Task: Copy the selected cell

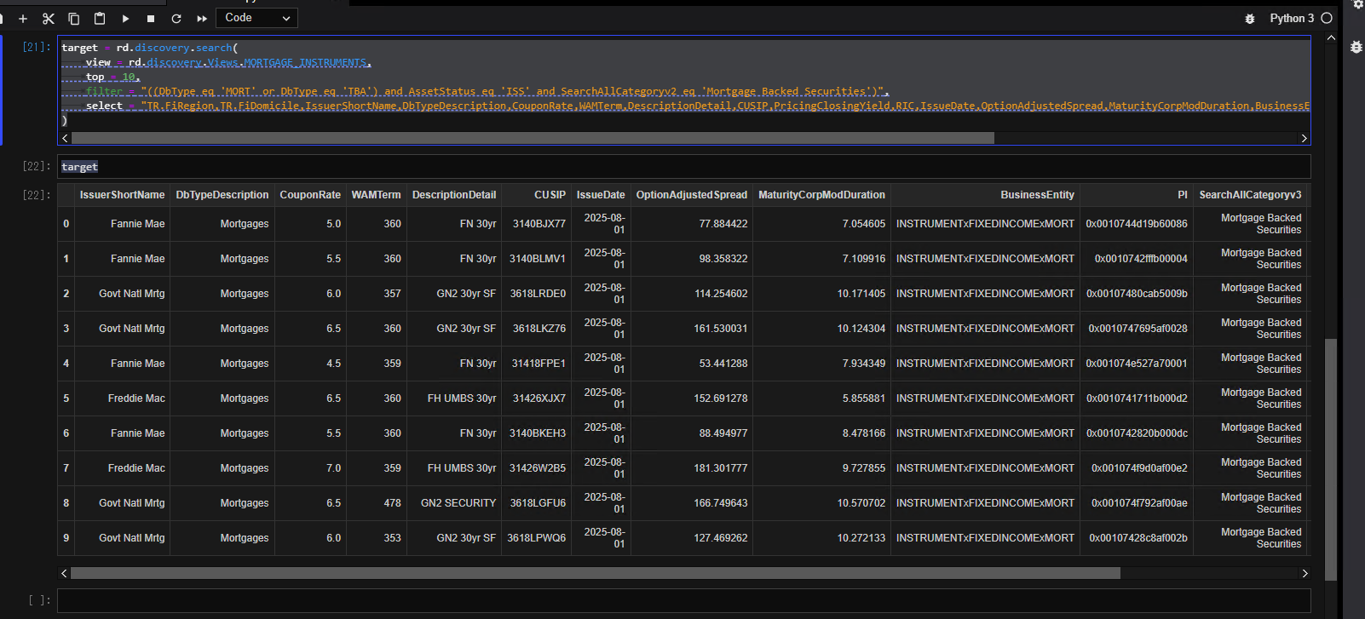Action: [74, 18]
